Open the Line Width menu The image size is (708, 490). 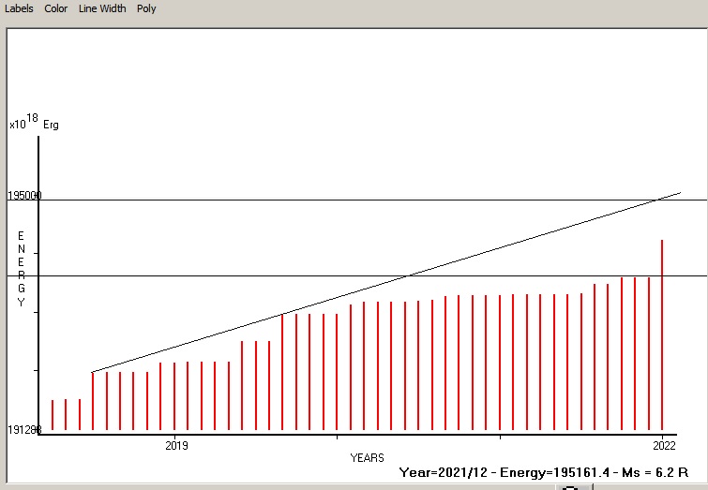point(102,8)
